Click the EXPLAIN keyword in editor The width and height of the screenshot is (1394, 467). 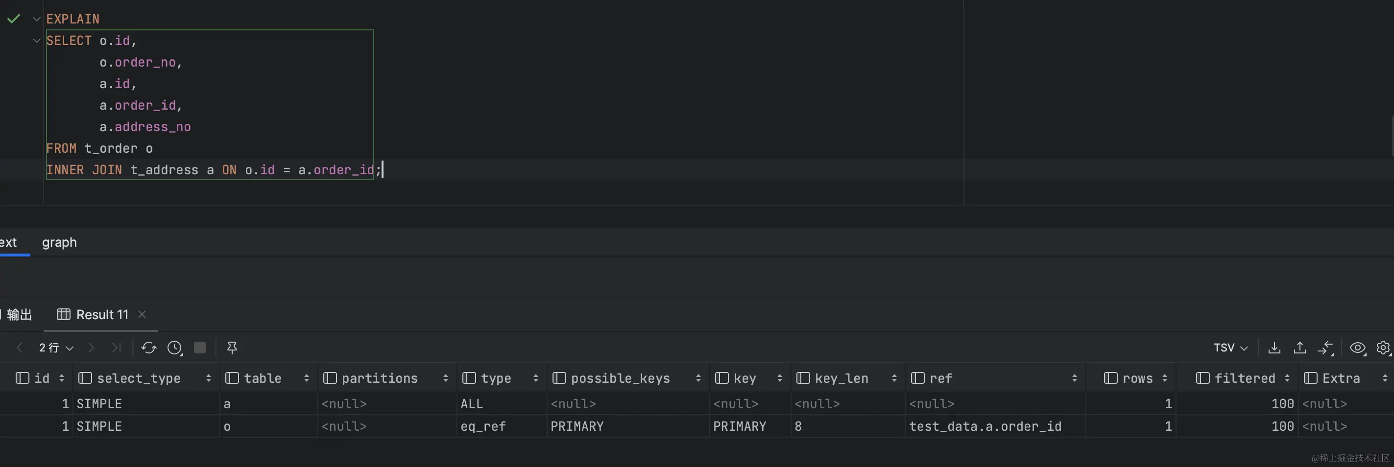pyautogui.click(x=72, y=19)
